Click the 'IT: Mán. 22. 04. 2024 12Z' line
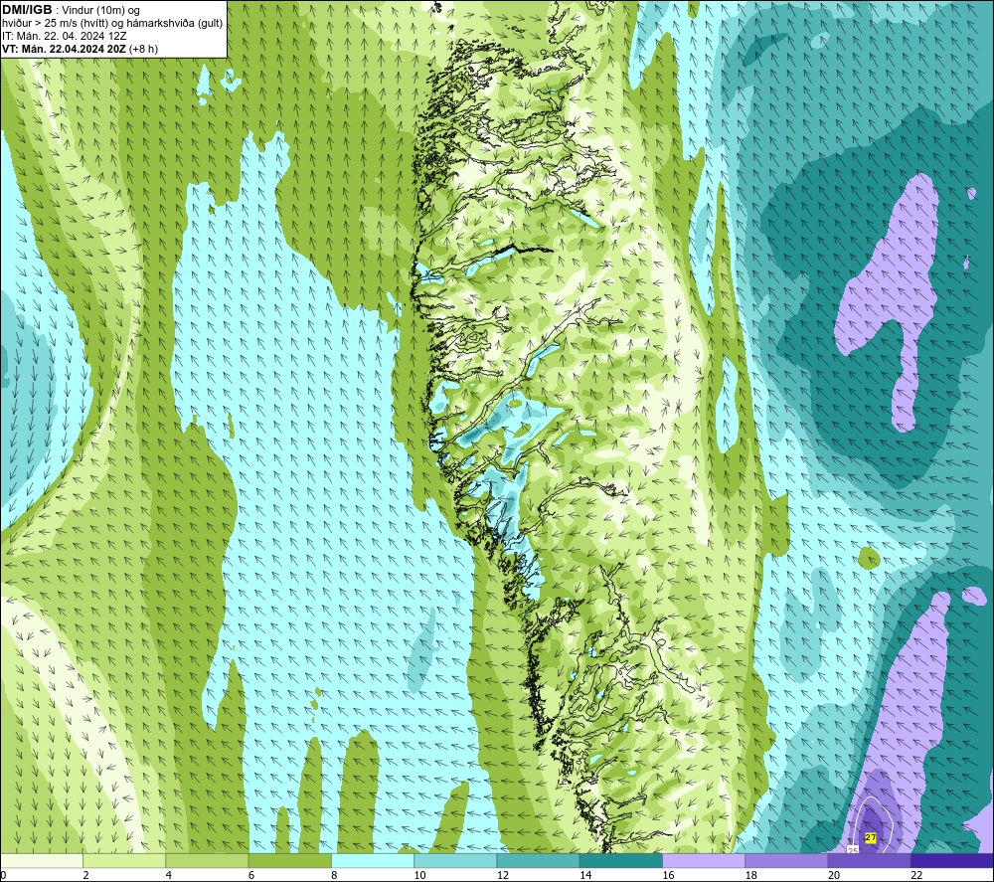 64,36
